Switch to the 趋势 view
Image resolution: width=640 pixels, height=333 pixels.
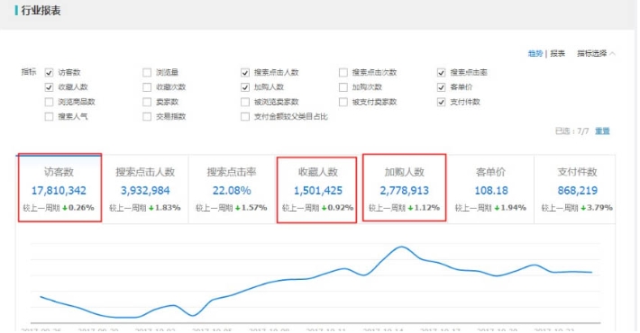click(535, 53)
